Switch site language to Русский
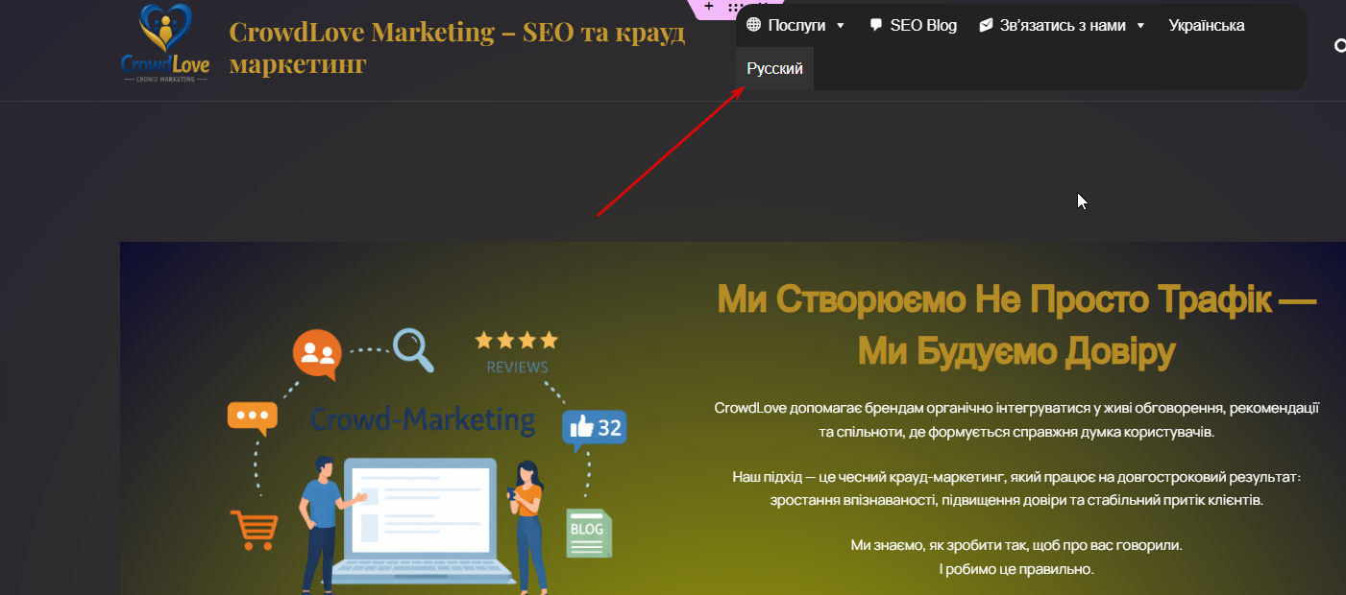 (774, 68)
